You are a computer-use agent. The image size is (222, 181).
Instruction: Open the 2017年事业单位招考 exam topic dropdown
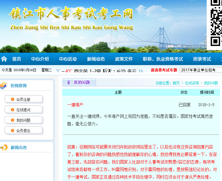point(201,70)
